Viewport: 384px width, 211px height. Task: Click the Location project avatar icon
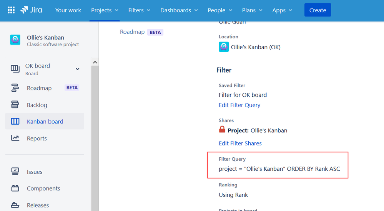[x=224, y=47]
